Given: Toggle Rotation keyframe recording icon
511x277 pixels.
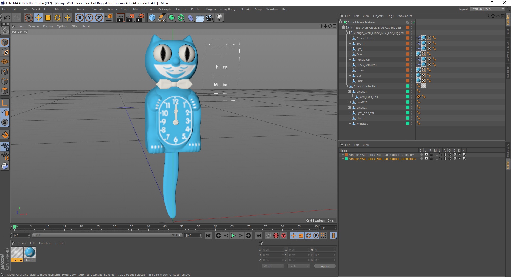Looking at the screenshot, I should click(308, 235).
